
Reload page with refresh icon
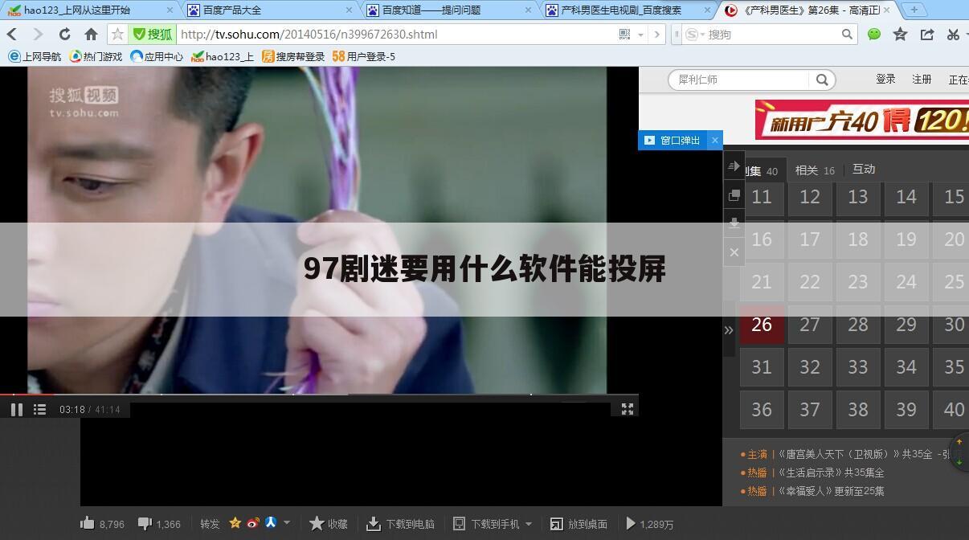click(x=64, y=35)
